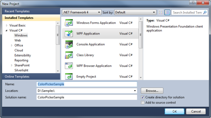Close the New Project dialog
Image resolution: width=211 pixels, height=118 pixels.
click(203, 3)
